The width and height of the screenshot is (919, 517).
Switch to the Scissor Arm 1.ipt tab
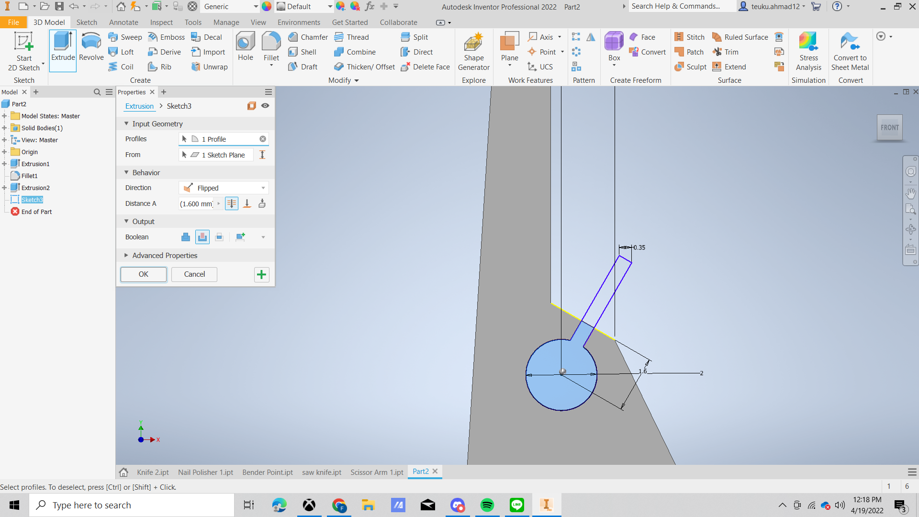(x=377, y=472)
